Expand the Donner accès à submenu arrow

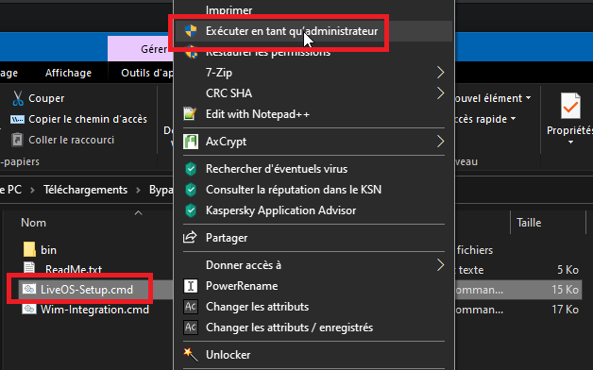(x=440, y=265)
